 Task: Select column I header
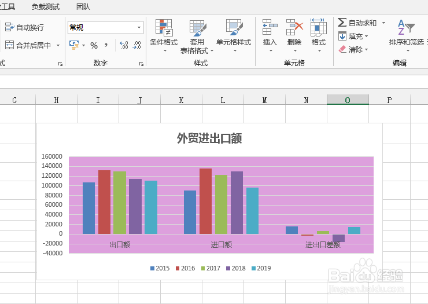(x=98, y=100)
